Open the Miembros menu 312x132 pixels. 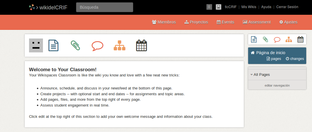point(164,22)
